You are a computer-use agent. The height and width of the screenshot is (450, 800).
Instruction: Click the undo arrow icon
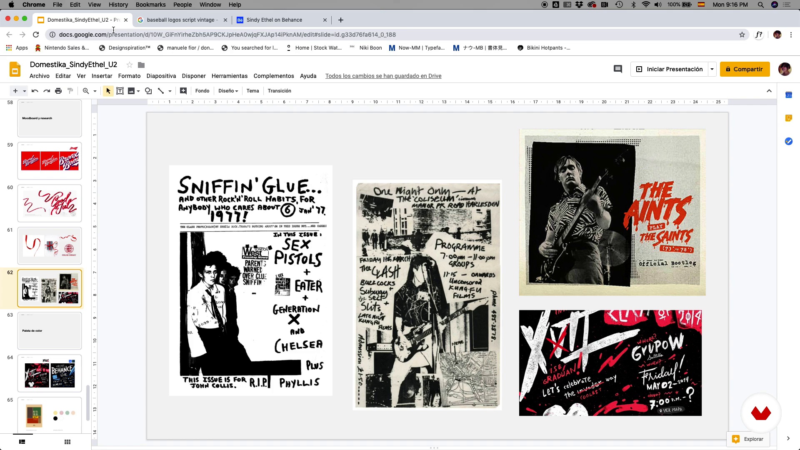pyautogui.click(x=35, y=91)
